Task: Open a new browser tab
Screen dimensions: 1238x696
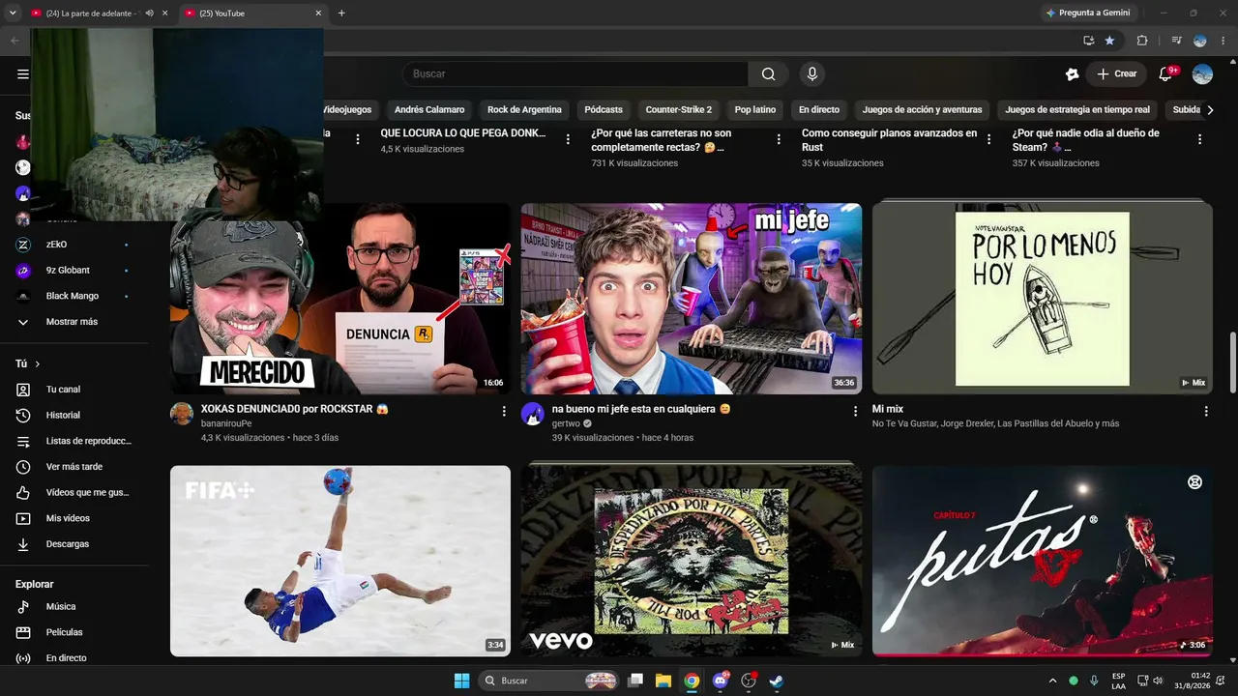Action: pyautogui.click(x=341, y=14)
